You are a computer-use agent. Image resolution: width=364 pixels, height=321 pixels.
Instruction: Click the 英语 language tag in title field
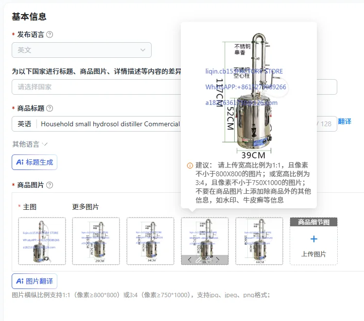point(24,124)
